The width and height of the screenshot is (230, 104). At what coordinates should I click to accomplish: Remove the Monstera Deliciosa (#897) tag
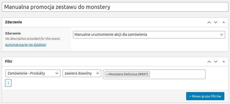click(x=107, y=74)
